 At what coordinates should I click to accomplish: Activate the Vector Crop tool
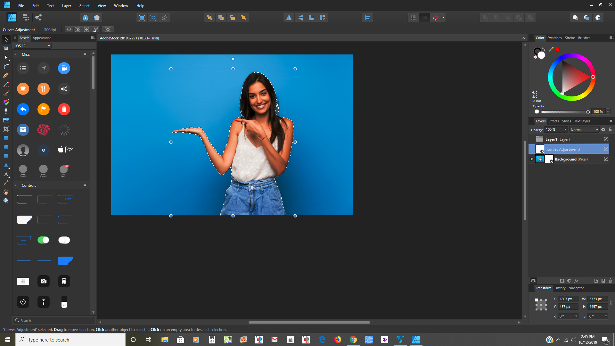(6, 129)
